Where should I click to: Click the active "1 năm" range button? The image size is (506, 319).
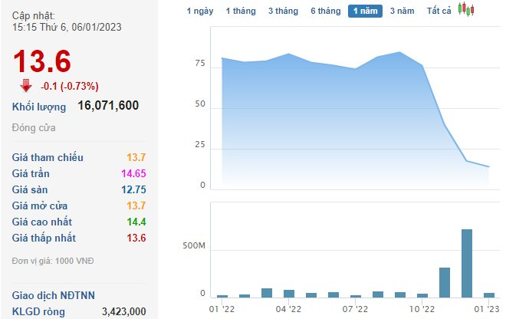[x=365, y=11]
